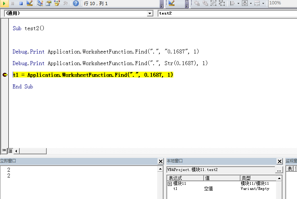Open the Object Browser icon
Image resolution: width=297 pixels, height=199 pixels.
(57, 3)
